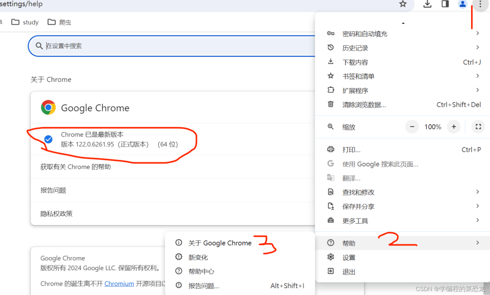Screen dimensions: 490x295
Task: Open 帮助中心 submenu item
Action: [x=240, y=271]
